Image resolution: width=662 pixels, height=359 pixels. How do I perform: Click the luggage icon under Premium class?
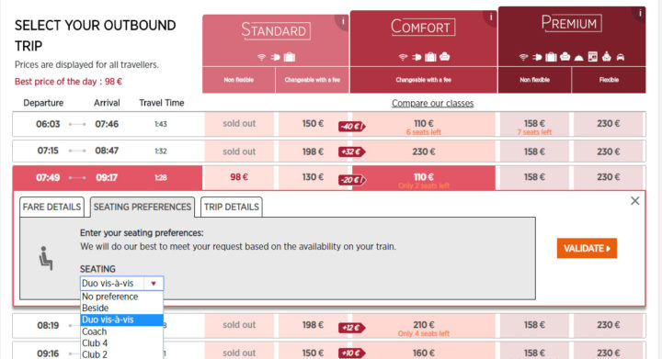pos(551,56)
